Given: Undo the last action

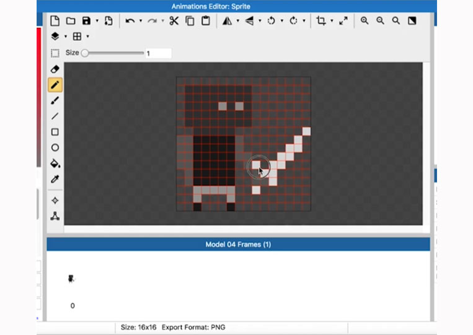Looking at the screenshot, I should (x=130, y=21).
